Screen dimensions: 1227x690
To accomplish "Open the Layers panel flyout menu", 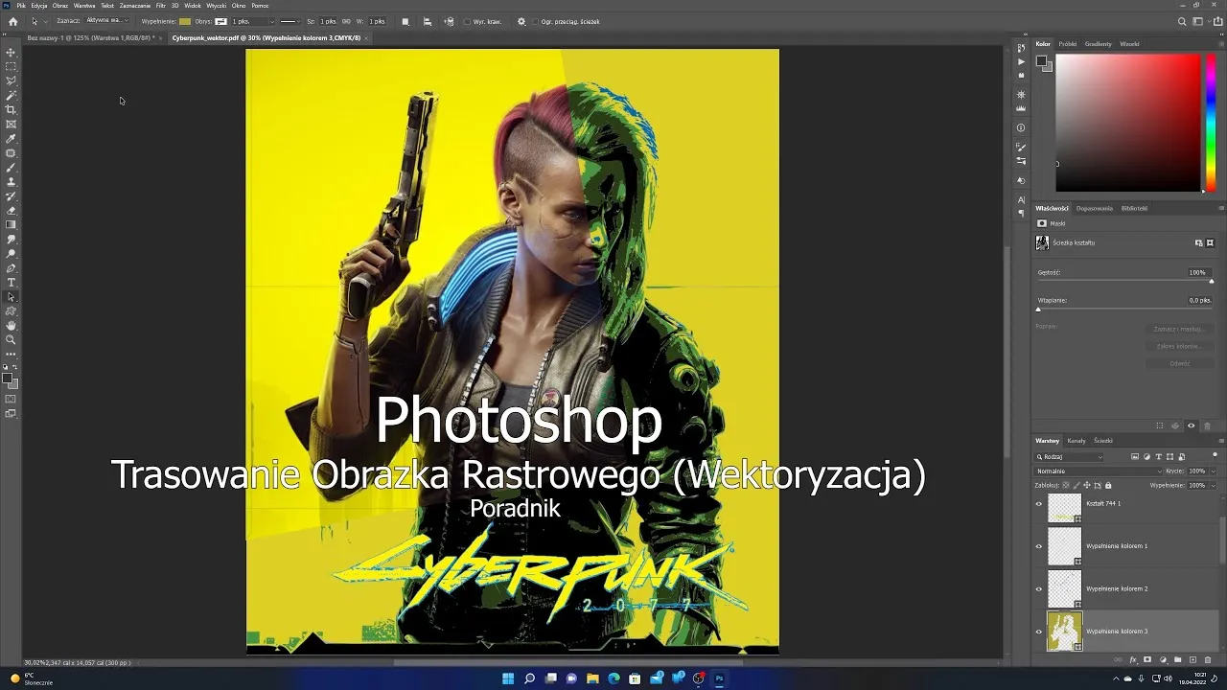I will pos(1221,441).
